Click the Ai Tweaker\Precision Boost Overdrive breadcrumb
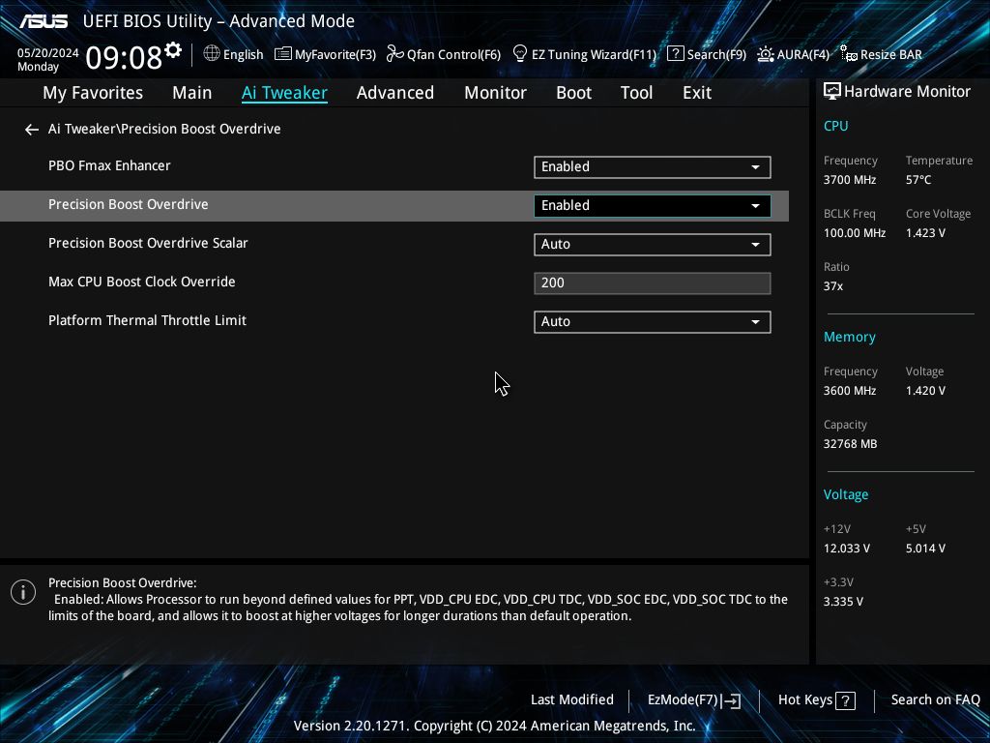 [x=164, y=129]
